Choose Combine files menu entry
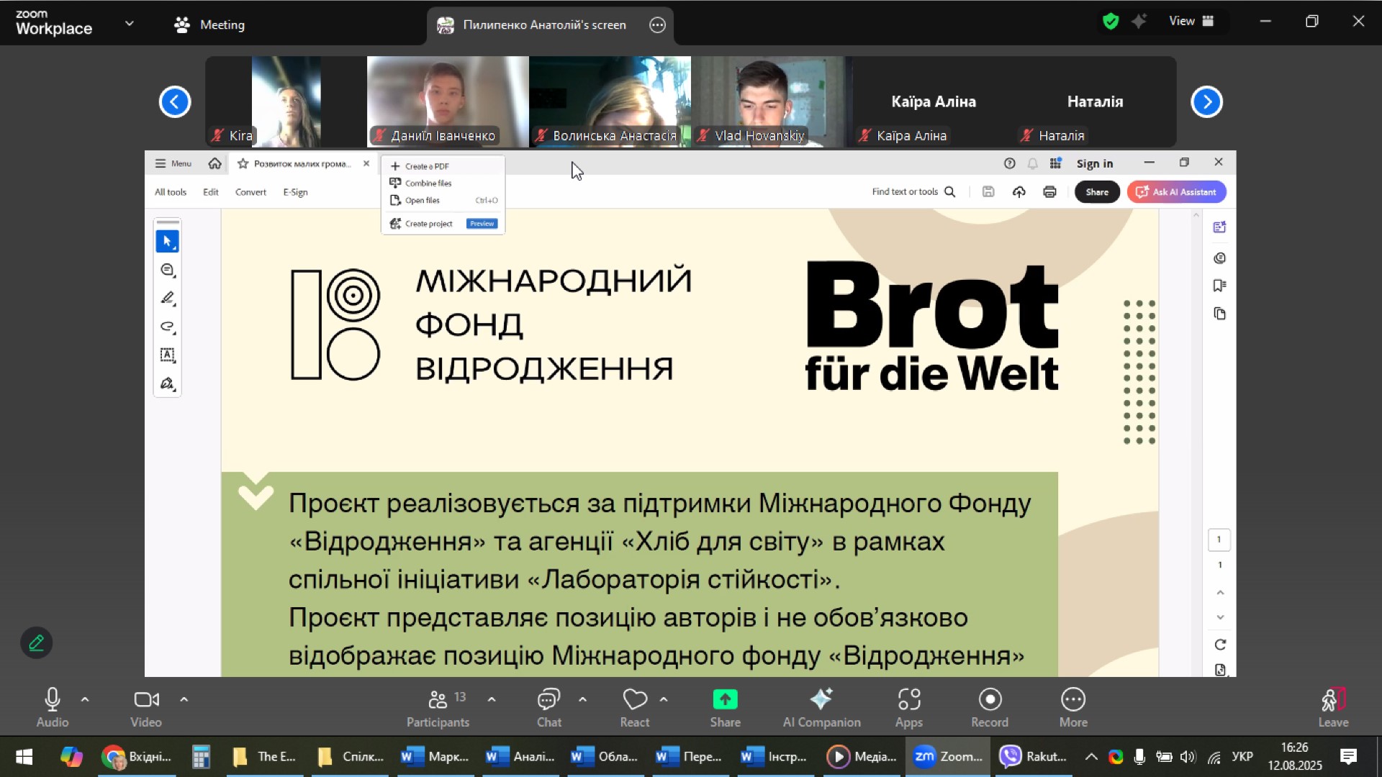The width and height of the screenshot is (1382, 777). (x=443, y=183)
